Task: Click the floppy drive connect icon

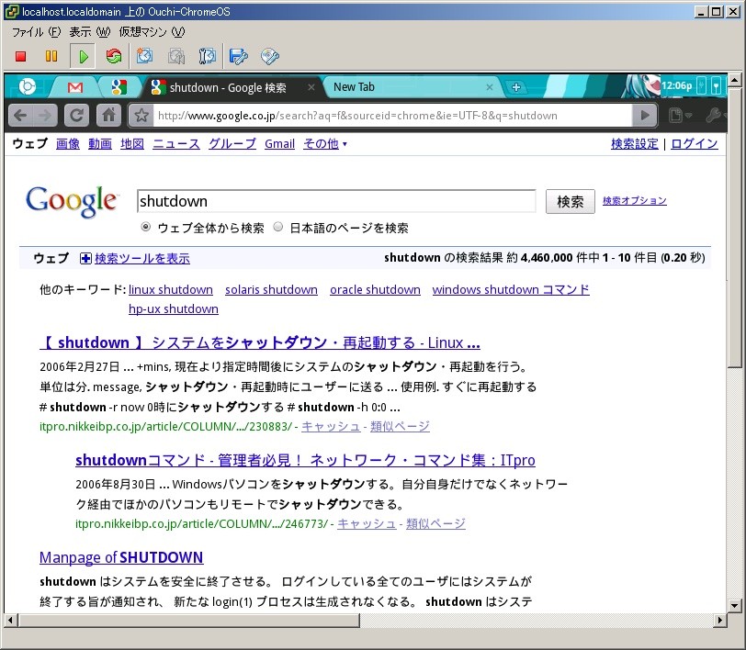Action: tap(238, 56)
